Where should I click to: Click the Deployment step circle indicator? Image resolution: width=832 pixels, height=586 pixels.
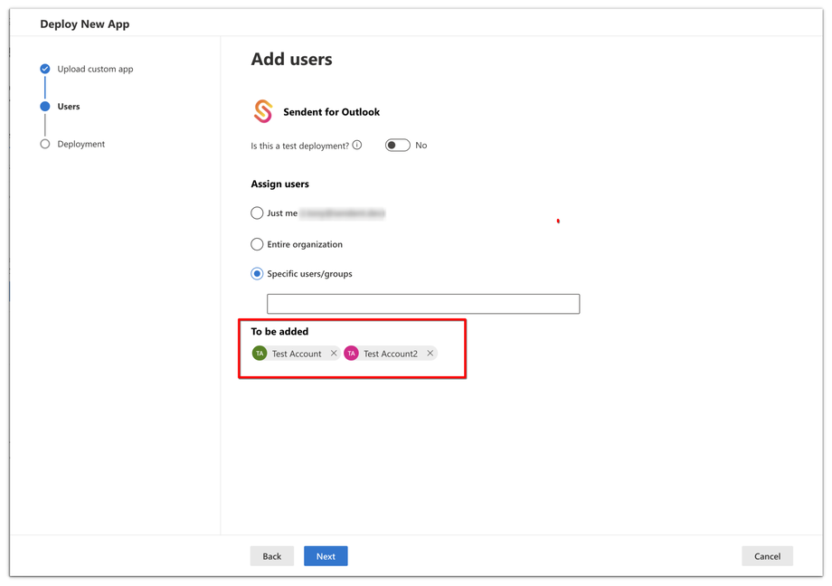point(45,144)
